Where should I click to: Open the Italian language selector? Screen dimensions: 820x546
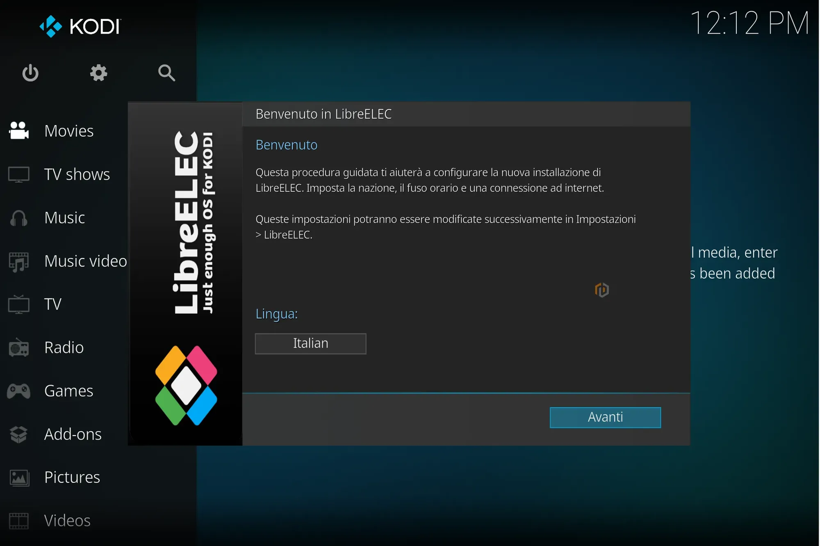tap(310, 343)
